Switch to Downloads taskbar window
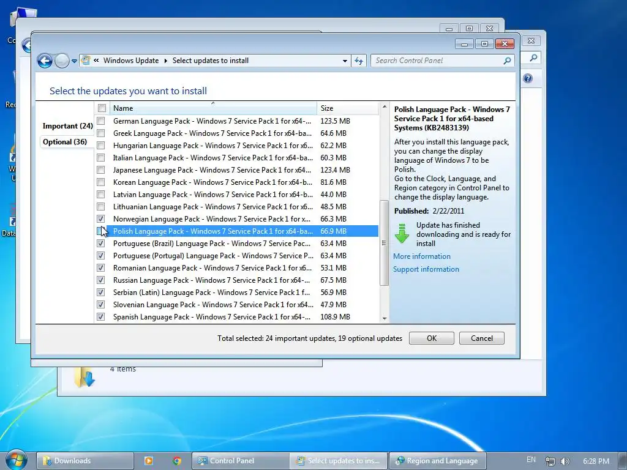Screen dimensions: 627x470 tap(84, 461)
